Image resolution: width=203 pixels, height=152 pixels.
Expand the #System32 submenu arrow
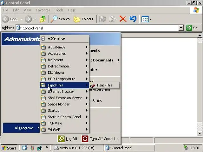click(87, 47)
